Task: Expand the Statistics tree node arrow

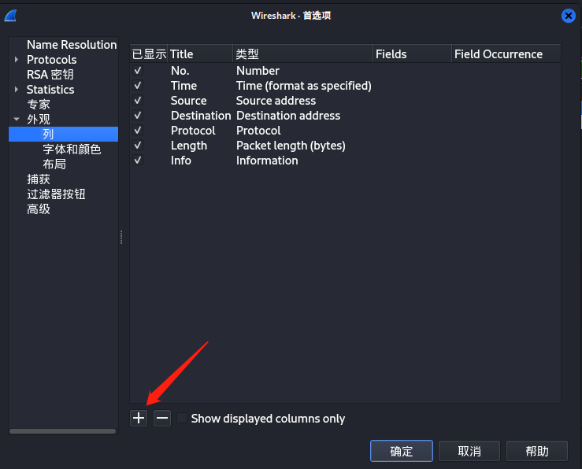Action: pyautogui.click(x=17, y=90)
